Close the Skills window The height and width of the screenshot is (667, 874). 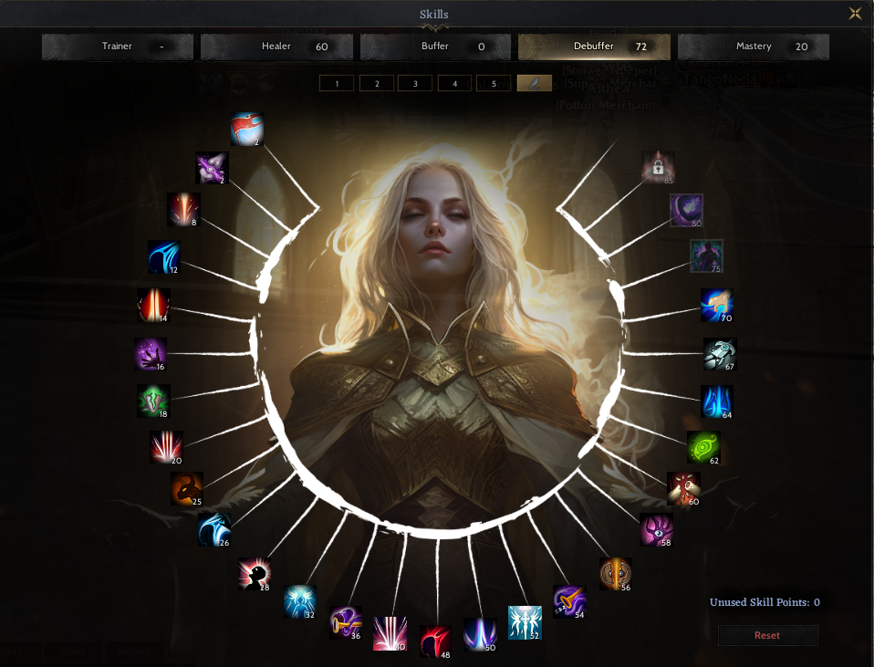click(855, 13)
